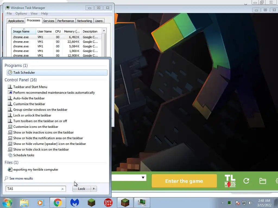Image resolution: width=278 pixels, height=208 pixels.
Task: Open Dev-C++ from the taskbar
Action: point(108,203)
